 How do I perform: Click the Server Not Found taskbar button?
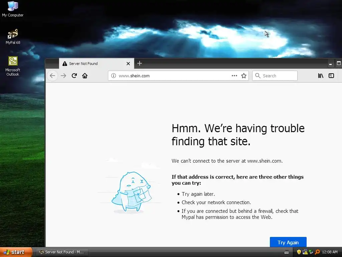pyautogui.click(x=62, y=252)
